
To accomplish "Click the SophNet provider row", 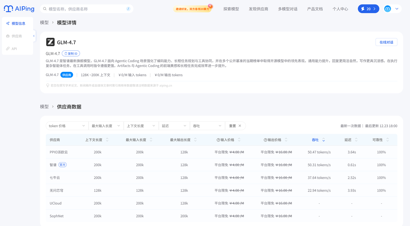I will 221,216.
